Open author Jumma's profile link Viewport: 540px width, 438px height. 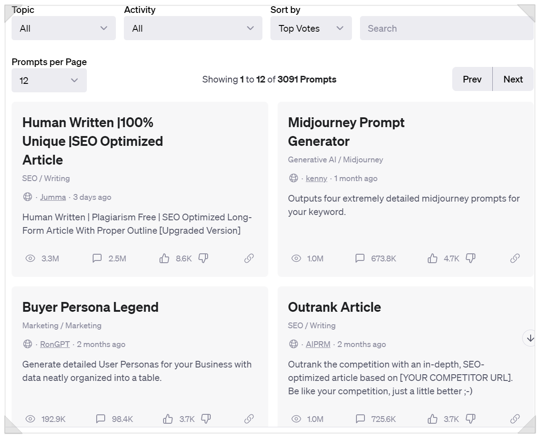53,197
